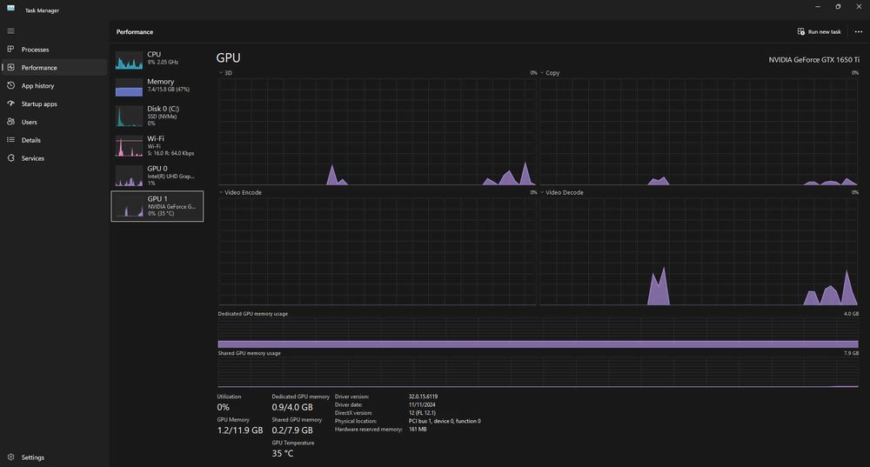Select the CPU performance entry
The image size is (870, 467).
pos(157,59)
